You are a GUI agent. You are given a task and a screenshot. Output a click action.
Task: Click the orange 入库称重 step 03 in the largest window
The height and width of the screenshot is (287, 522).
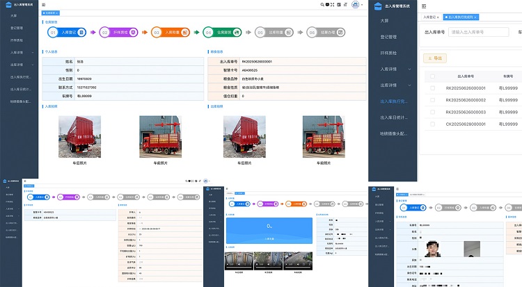pos(171,32)
